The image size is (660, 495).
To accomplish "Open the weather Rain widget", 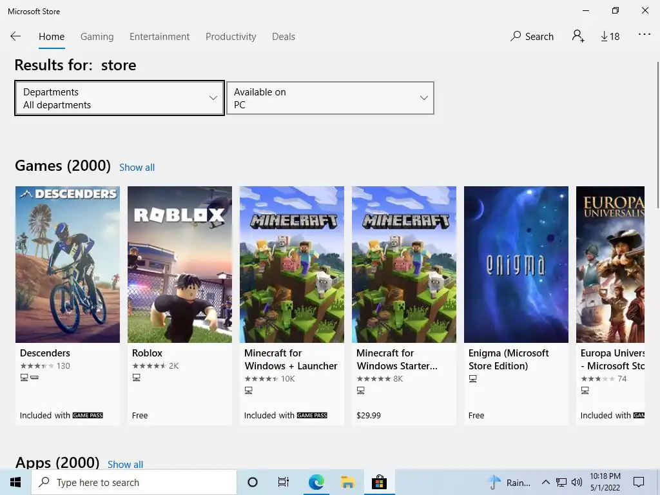I will 510,482.
